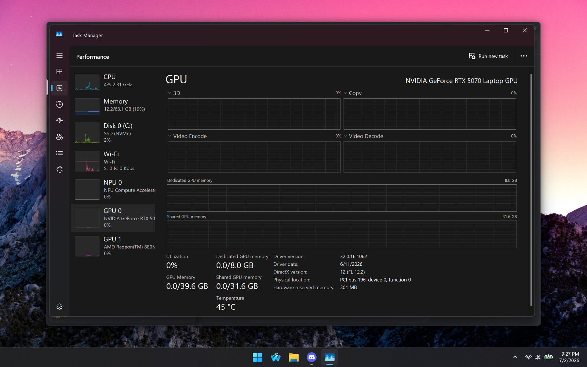
Task: Select the Memory performance item
Action: point(113,106)
